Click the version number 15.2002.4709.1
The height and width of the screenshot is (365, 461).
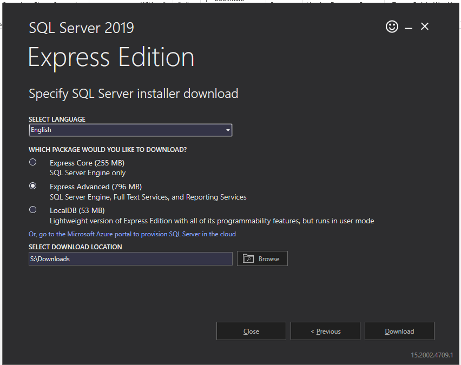(431, 355)
